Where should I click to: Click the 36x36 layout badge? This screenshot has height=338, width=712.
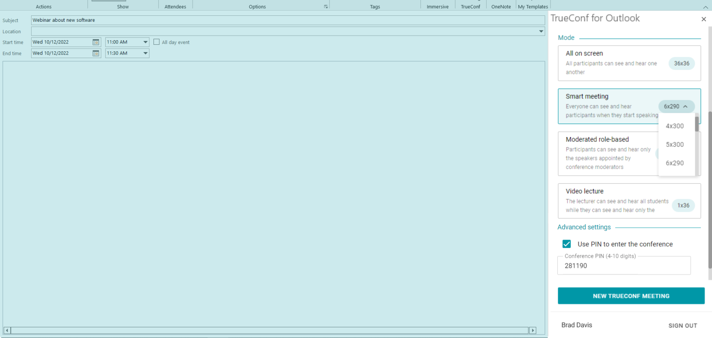click(682, 63)
